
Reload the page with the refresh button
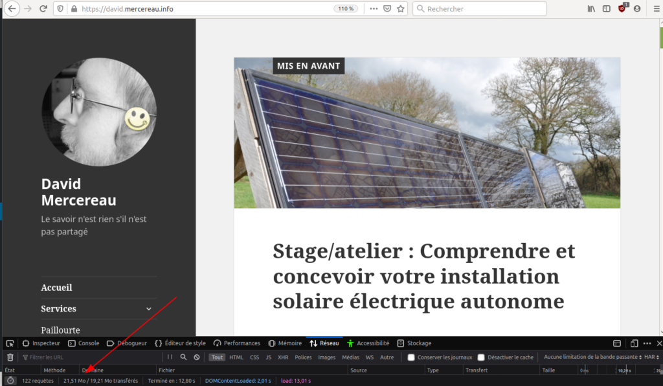[x=43, y=9]
